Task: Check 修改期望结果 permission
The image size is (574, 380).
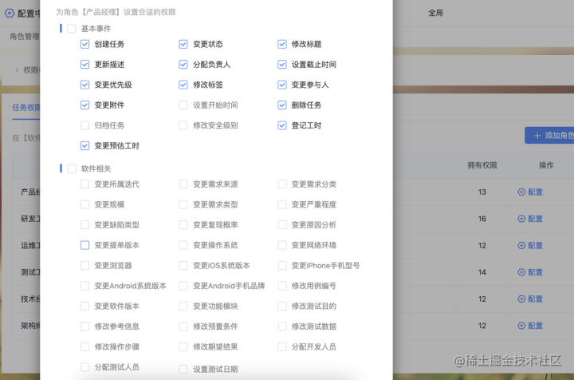Action: pos(183,346)
